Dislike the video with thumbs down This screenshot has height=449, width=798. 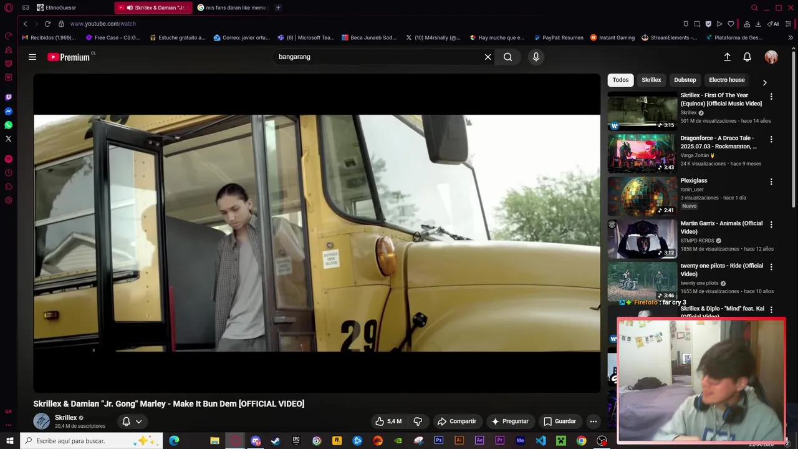point(418,421)
